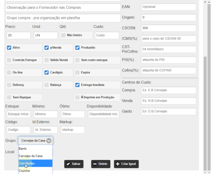The width and height of the screenshot is (211, 174).
Task: Focus the Ótimo stock field
Action: coord(73,114)
